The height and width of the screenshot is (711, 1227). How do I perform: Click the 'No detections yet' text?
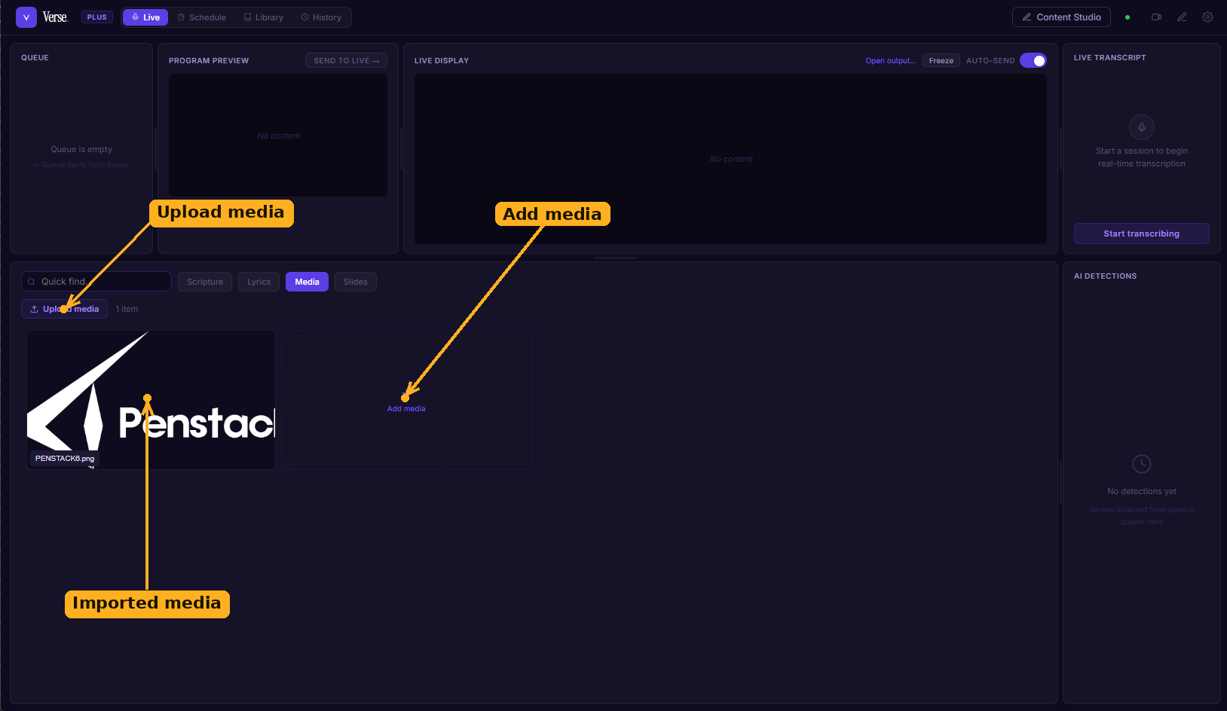tap(1142, 491)
